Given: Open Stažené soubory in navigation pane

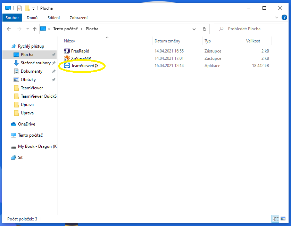Looking at the screenshot, I should tap(36, 63).
